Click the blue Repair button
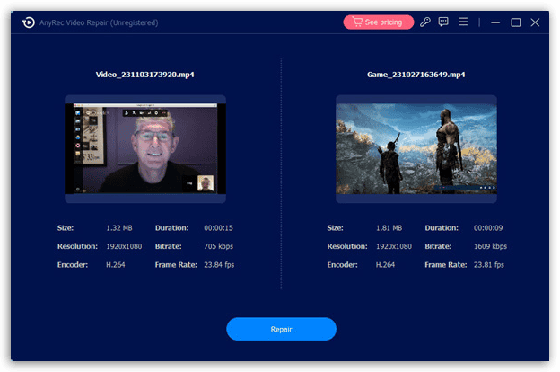Image resolution: width=560 pixels, height=372 pixels. coord(281,329)
